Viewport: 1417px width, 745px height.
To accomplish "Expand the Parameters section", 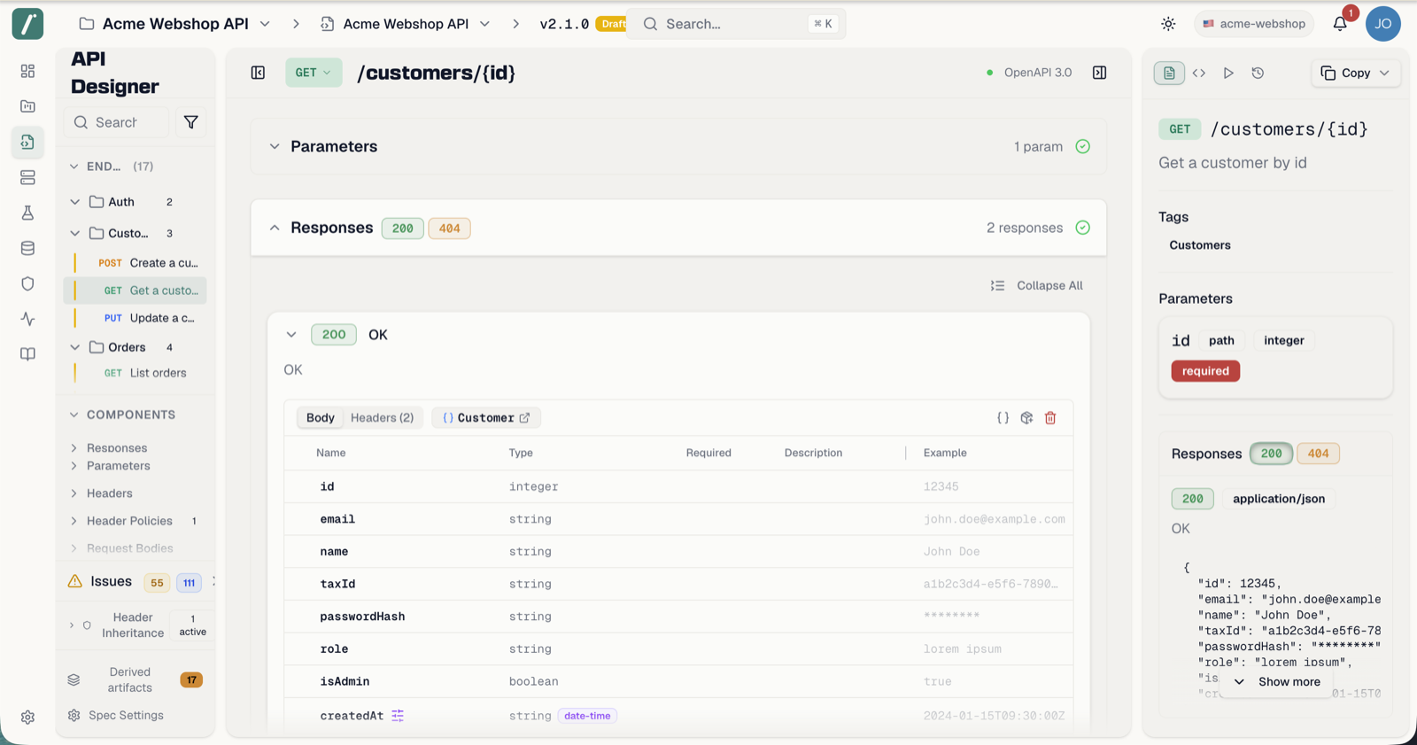I will coord(678,146).
